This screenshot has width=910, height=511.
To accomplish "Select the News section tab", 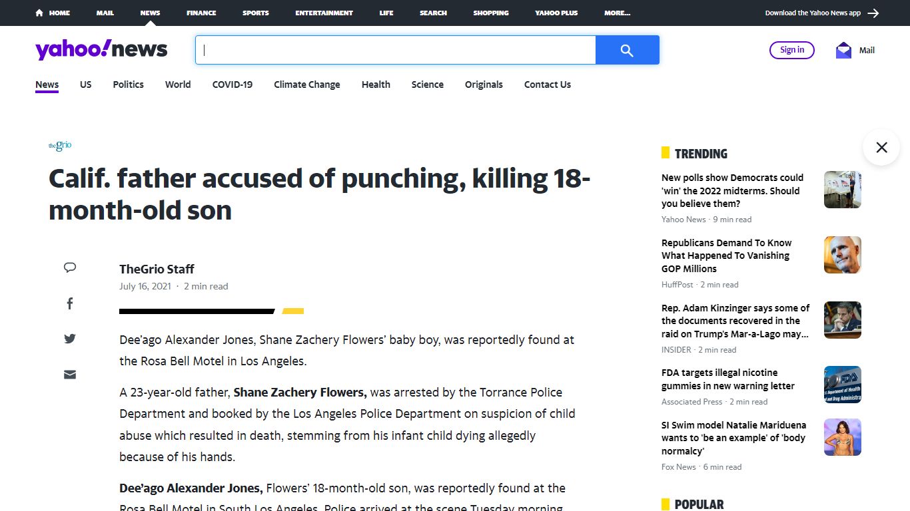I will coord(47,85).
